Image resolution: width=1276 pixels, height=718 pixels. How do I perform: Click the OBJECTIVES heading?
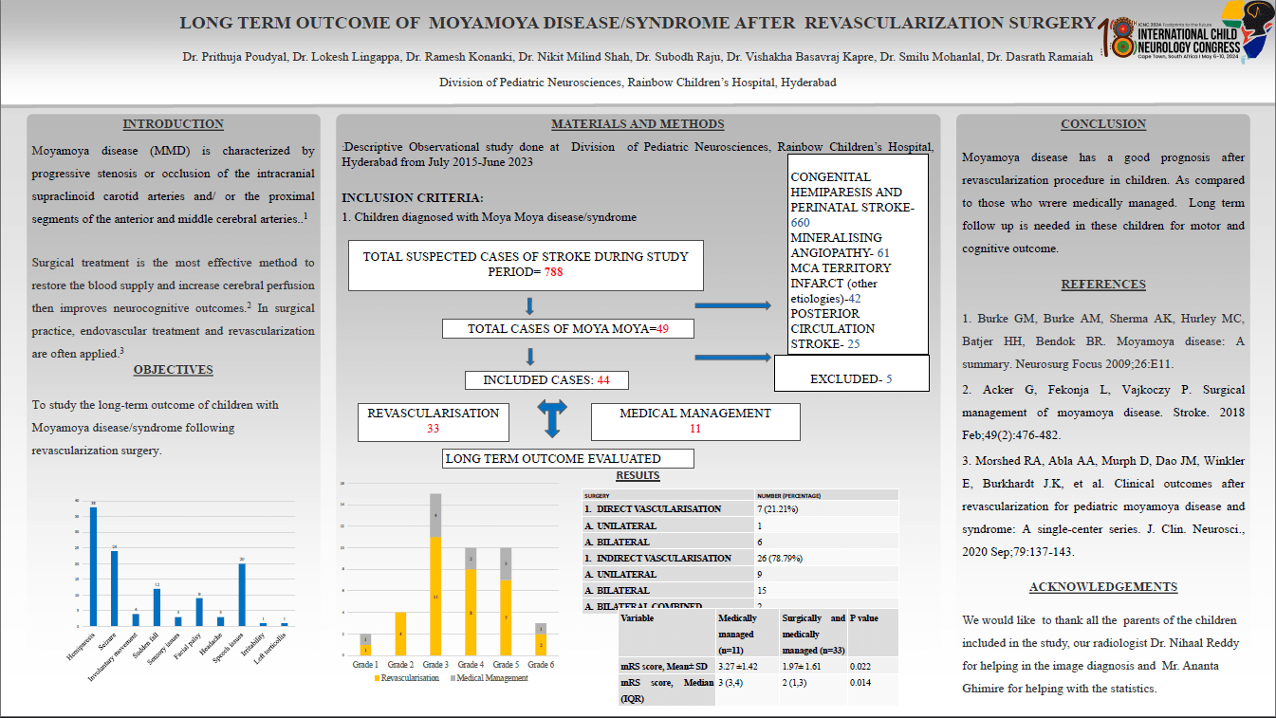click(x=174, y=370)
